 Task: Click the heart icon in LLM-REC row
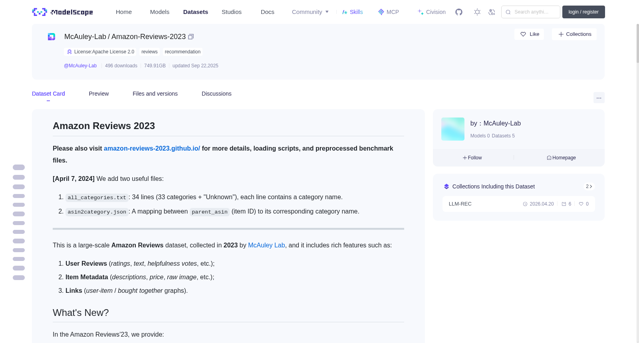pyautogui.click(x=581, y=204)
